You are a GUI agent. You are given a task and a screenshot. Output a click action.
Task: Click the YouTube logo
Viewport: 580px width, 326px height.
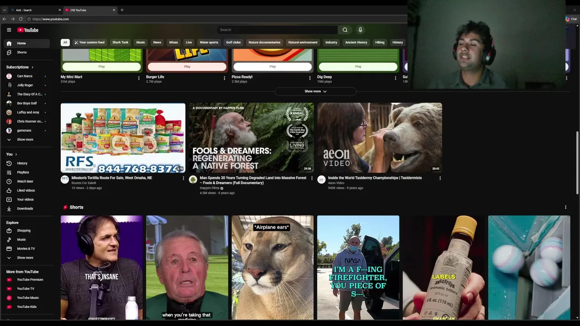pos(28,30)
